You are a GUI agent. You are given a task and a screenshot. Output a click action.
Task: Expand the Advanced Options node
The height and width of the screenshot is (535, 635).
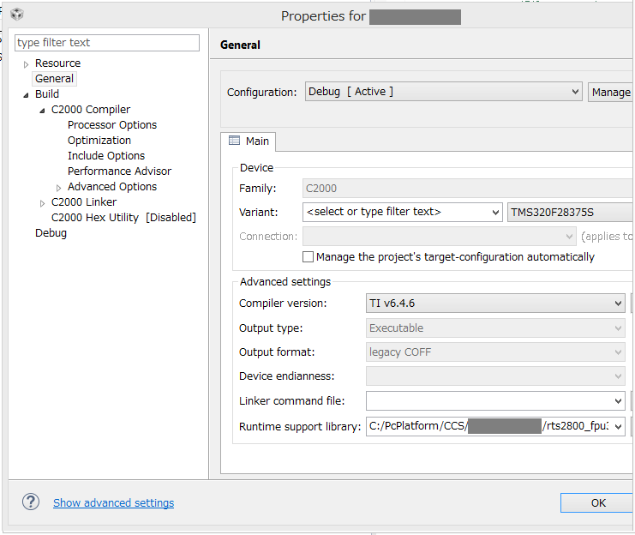pos(59,188)
